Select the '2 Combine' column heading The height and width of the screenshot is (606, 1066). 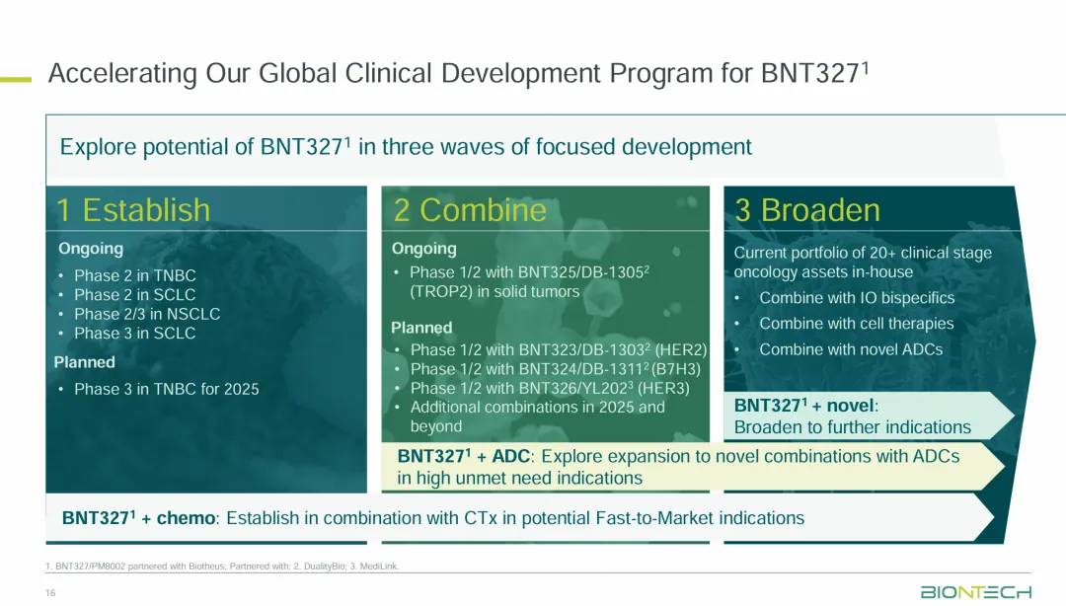(x=470, y=210)
